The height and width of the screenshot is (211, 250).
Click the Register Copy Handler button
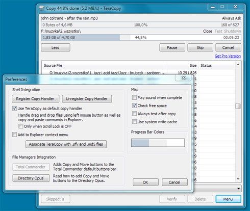[x=36, y=99]
